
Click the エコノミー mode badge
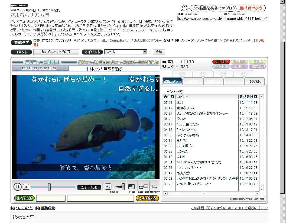tap(221, 62)
